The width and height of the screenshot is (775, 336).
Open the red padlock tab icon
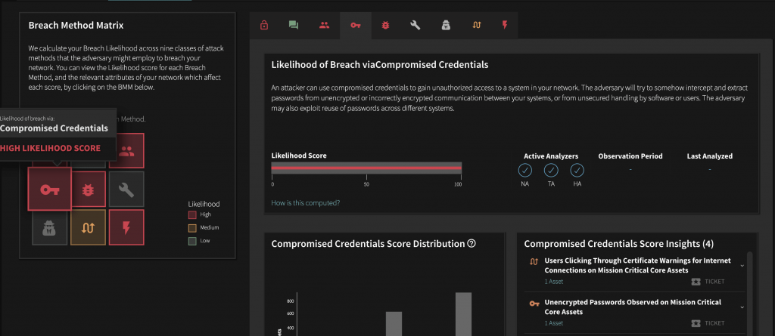tap(264, 25)
